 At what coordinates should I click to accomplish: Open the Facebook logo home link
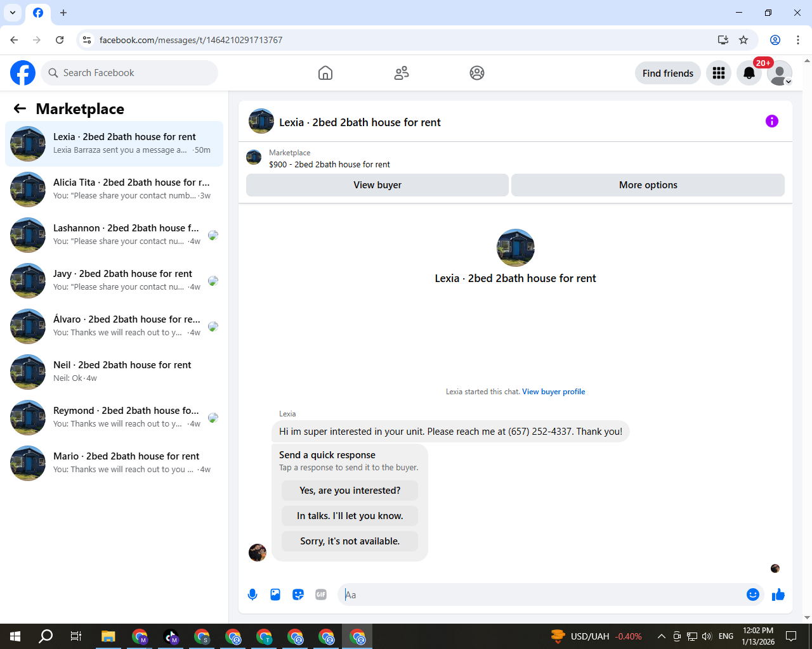(x=23, y=73)
